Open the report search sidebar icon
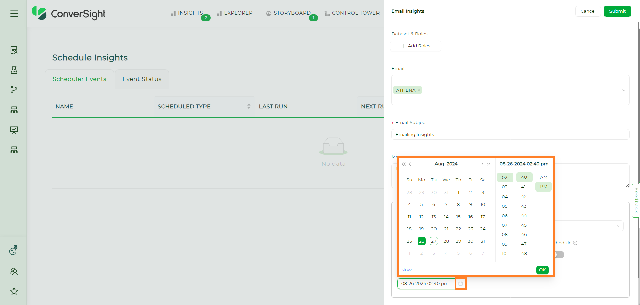 pos(14,50)
